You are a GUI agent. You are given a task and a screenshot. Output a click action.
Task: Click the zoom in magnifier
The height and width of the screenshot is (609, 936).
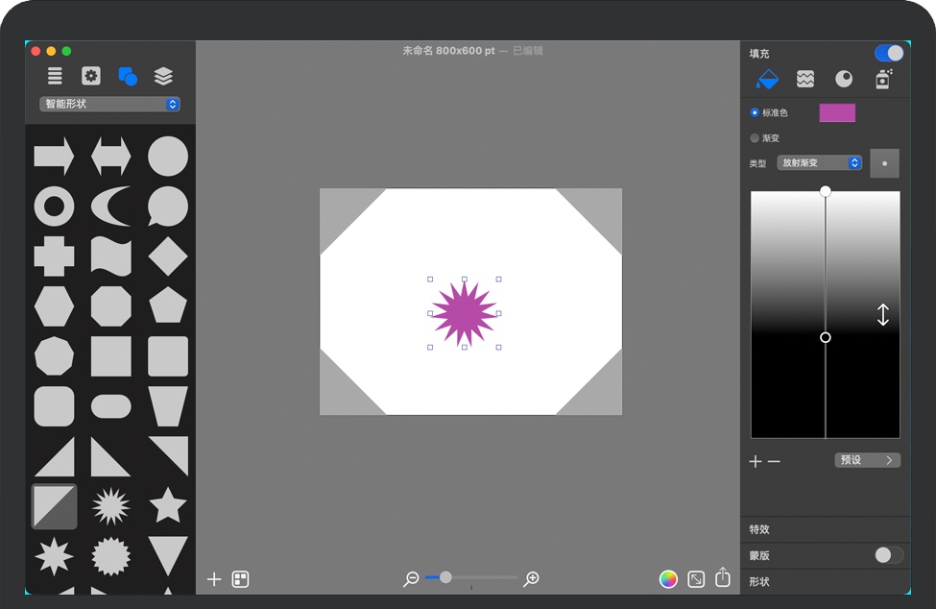(x=531, y=578)
